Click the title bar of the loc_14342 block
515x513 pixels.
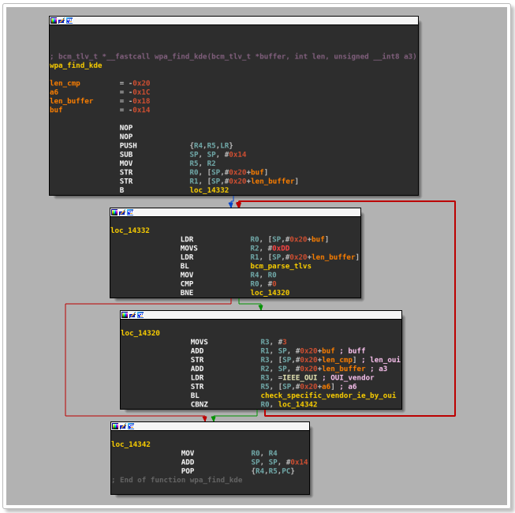point(210,426)
